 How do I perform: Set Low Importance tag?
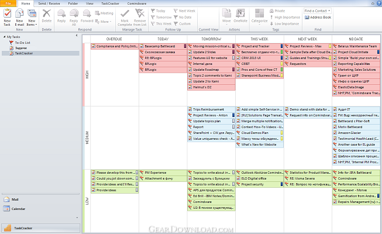click(284, 23)
